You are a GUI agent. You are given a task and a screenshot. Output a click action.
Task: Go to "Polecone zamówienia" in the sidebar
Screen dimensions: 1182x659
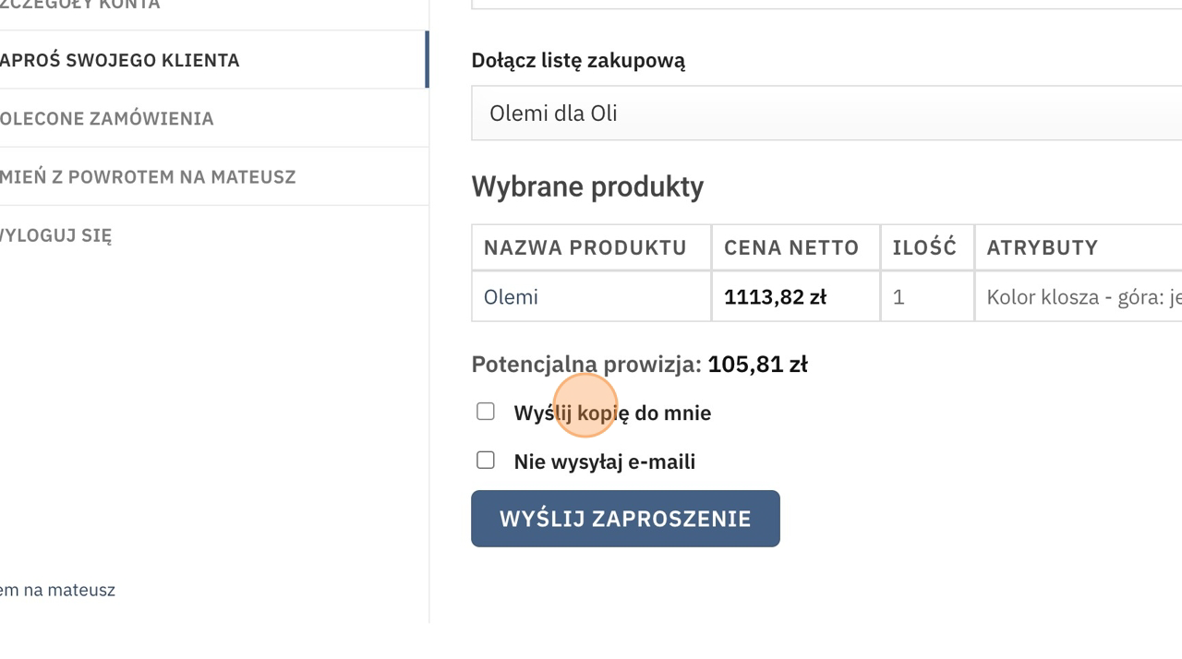[107, 118]
